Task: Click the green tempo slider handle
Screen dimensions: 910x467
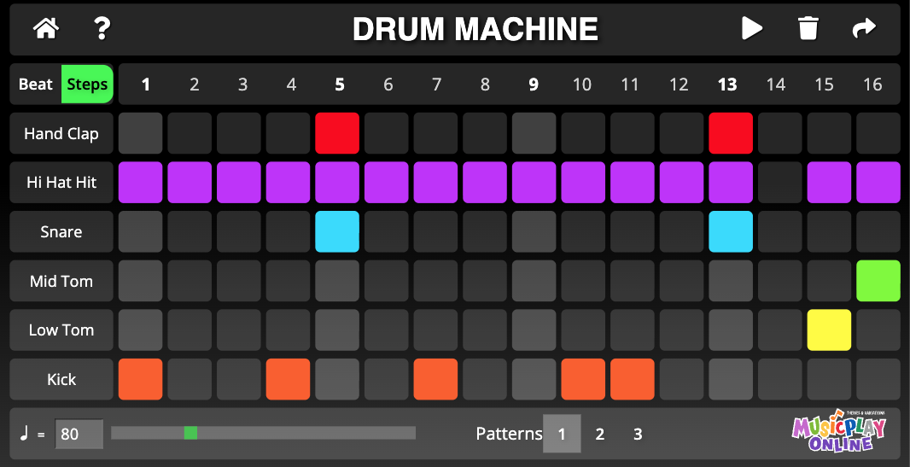Action: pos(190,433)
